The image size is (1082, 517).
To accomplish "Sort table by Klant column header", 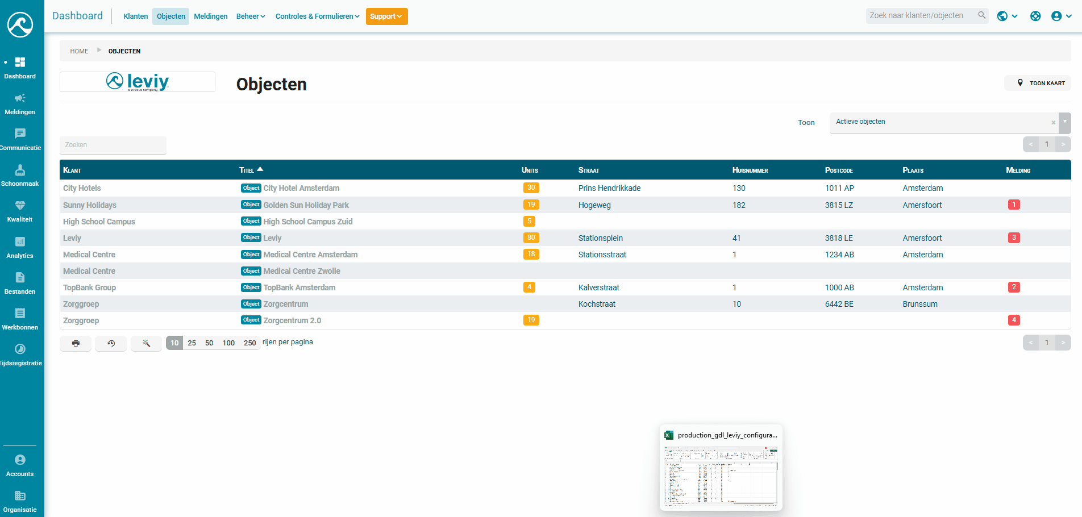I will (x=72, y=170).
